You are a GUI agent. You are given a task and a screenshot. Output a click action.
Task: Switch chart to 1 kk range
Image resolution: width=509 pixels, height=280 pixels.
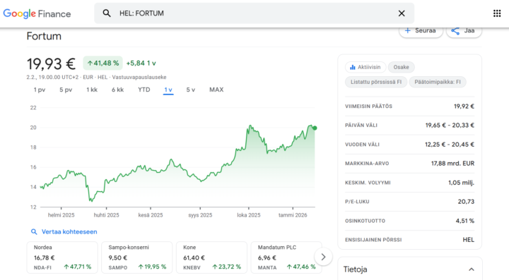(92, 90)
